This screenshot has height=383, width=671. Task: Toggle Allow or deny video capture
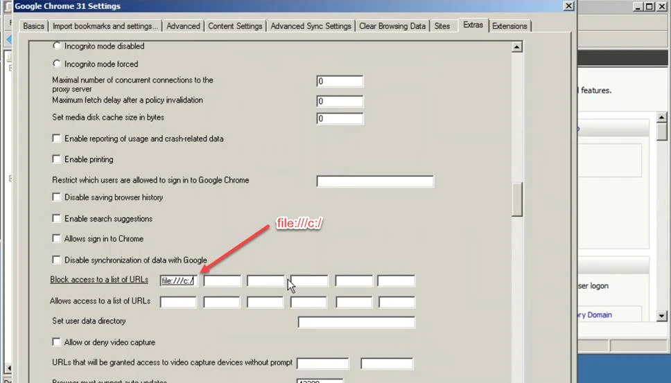click(x=57, y=342)
